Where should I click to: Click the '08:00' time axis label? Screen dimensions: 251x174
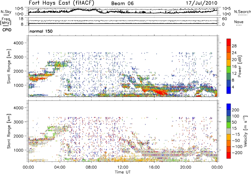point(91,167)
